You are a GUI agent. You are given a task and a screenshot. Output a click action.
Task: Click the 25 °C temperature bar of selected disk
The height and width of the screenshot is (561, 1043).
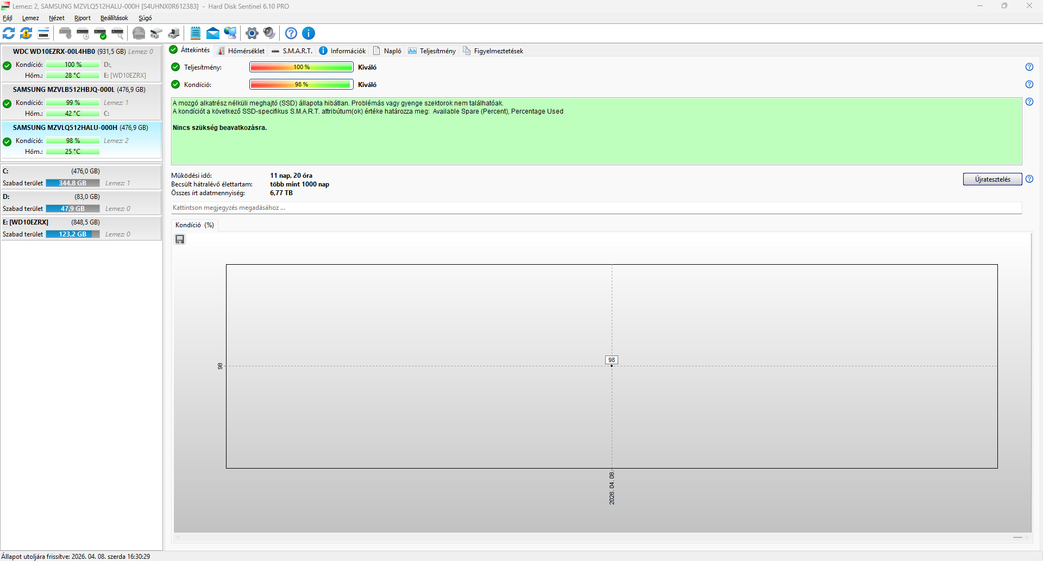point(73,152)
